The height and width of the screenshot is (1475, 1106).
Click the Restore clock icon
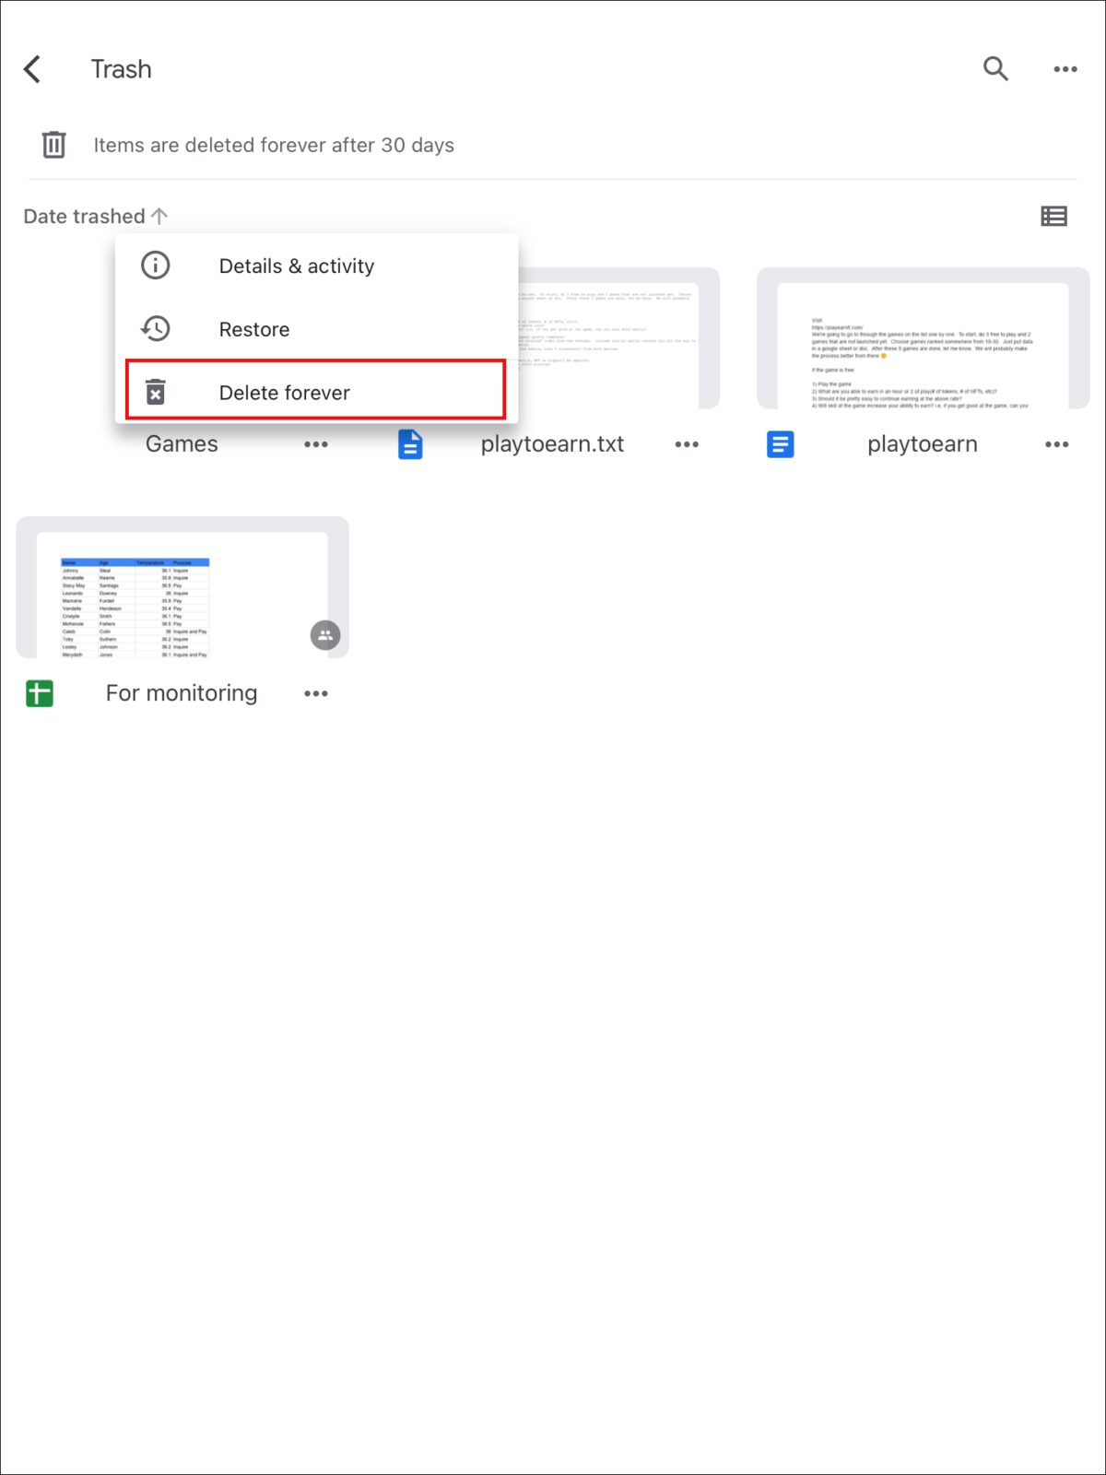[x=155, y=329]
